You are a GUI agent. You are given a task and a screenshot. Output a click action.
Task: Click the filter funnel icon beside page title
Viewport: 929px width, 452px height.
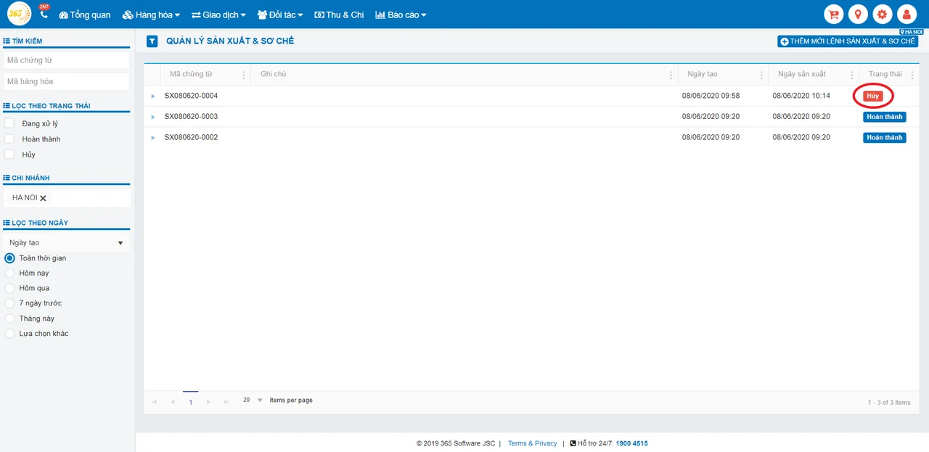click(x=152, y=41)
